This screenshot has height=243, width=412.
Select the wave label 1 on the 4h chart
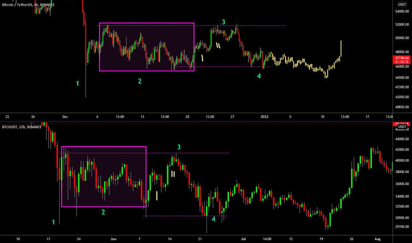click(77, 84)
